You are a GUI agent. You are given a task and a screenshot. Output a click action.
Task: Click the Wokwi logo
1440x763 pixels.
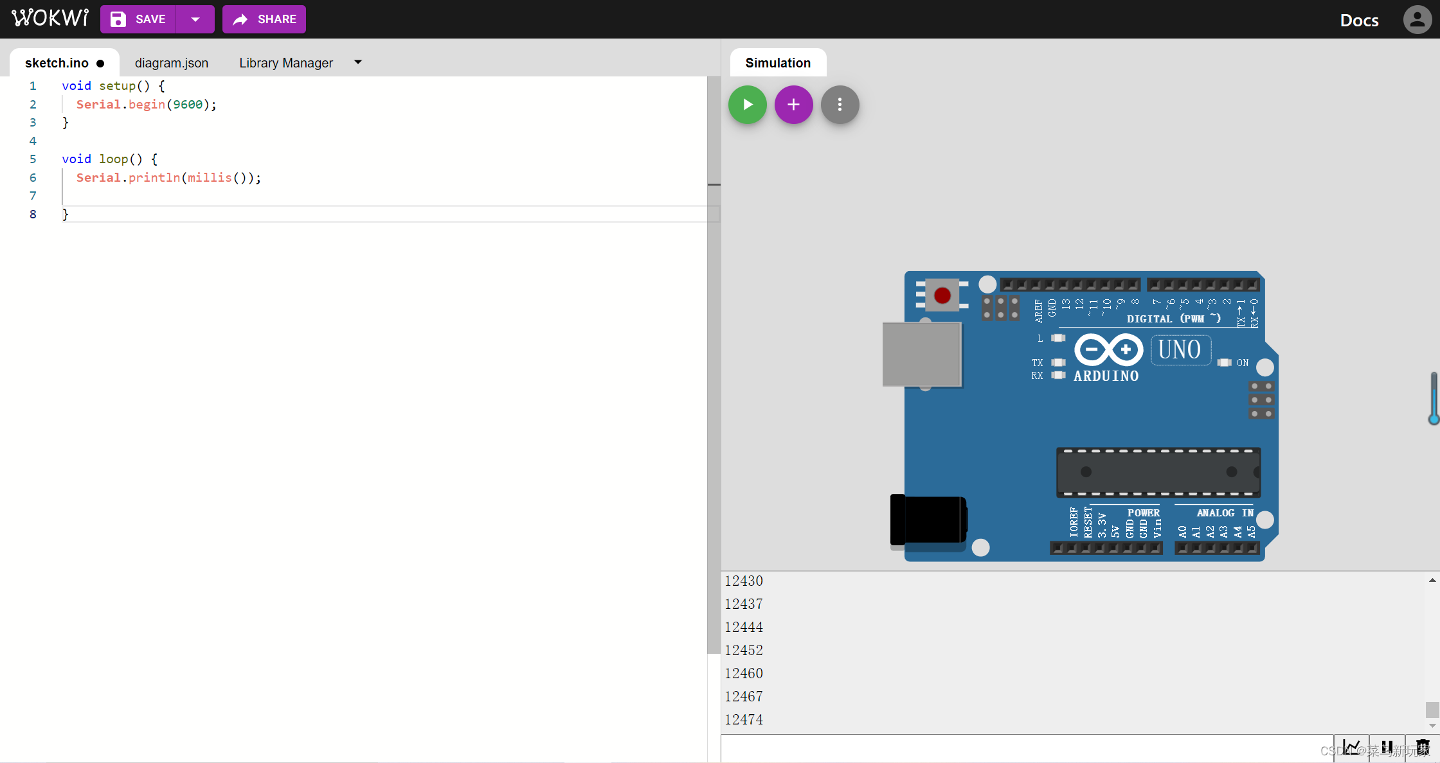[x=50, y=18]
